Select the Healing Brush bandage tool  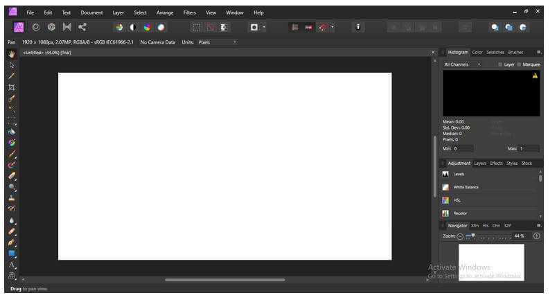pyautogui.click(x=12, y=231)
